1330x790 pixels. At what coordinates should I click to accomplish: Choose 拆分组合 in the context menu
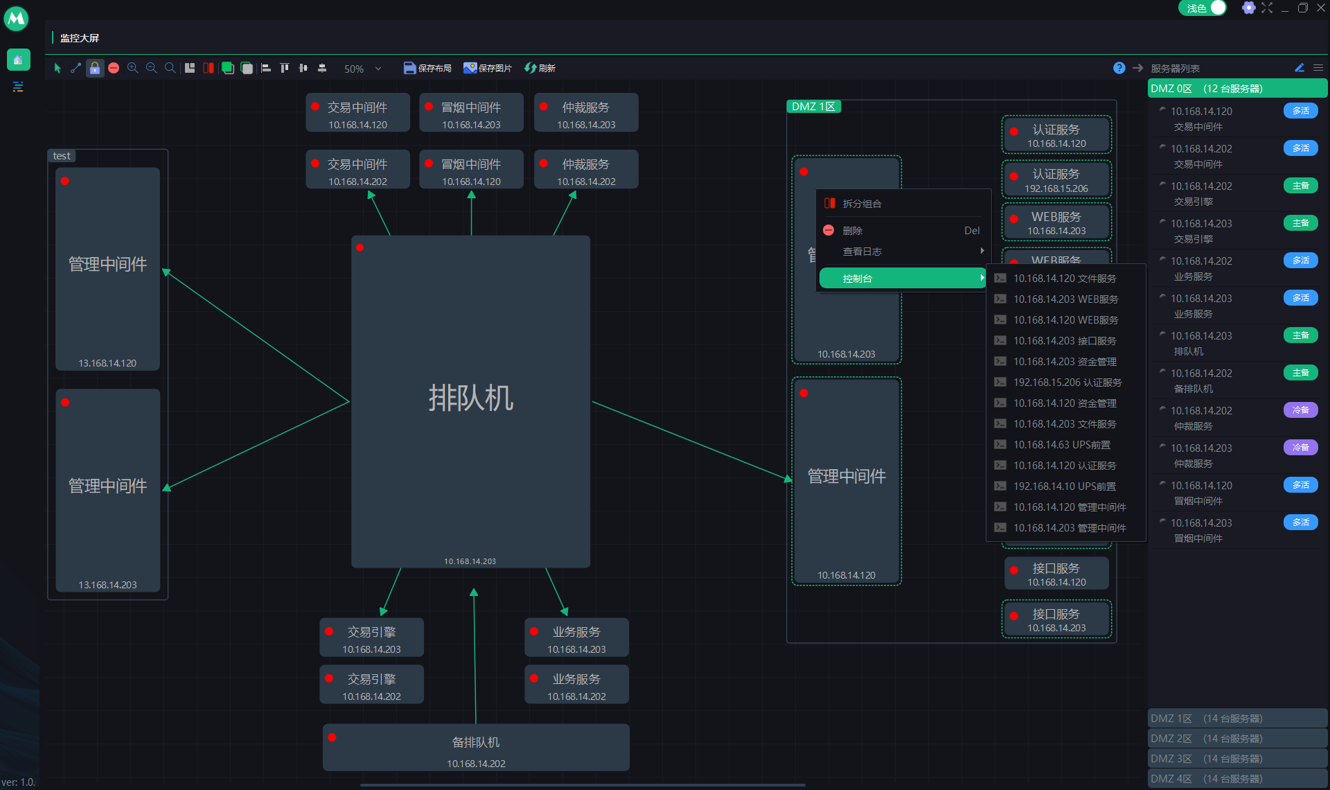pos(903,204)
